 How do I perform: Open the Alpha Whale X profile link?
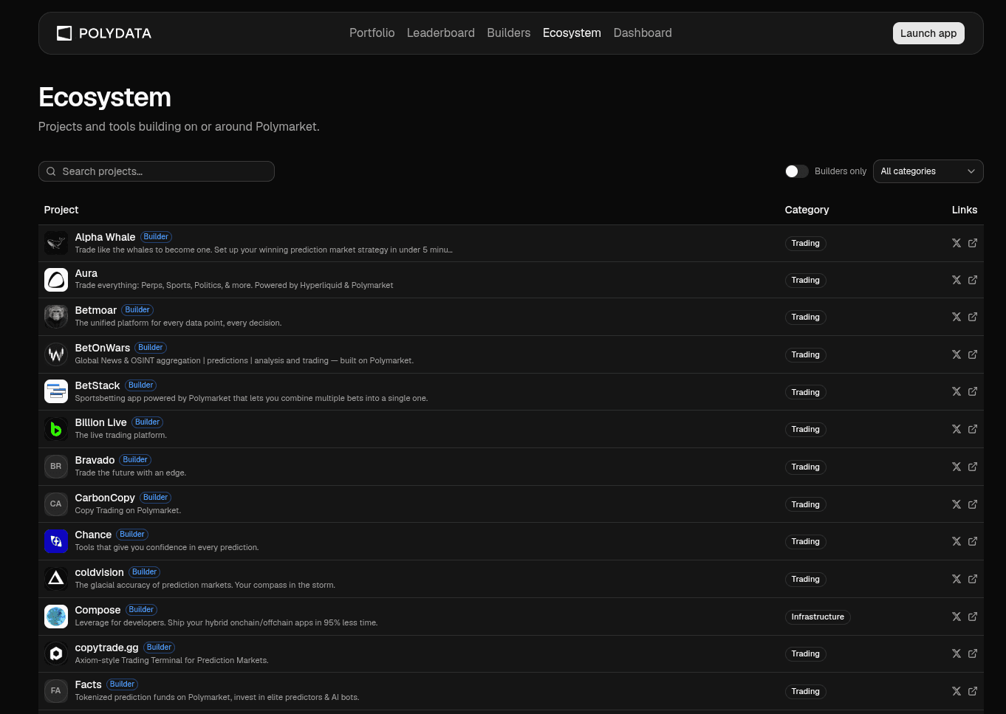[x=957, y=243]
